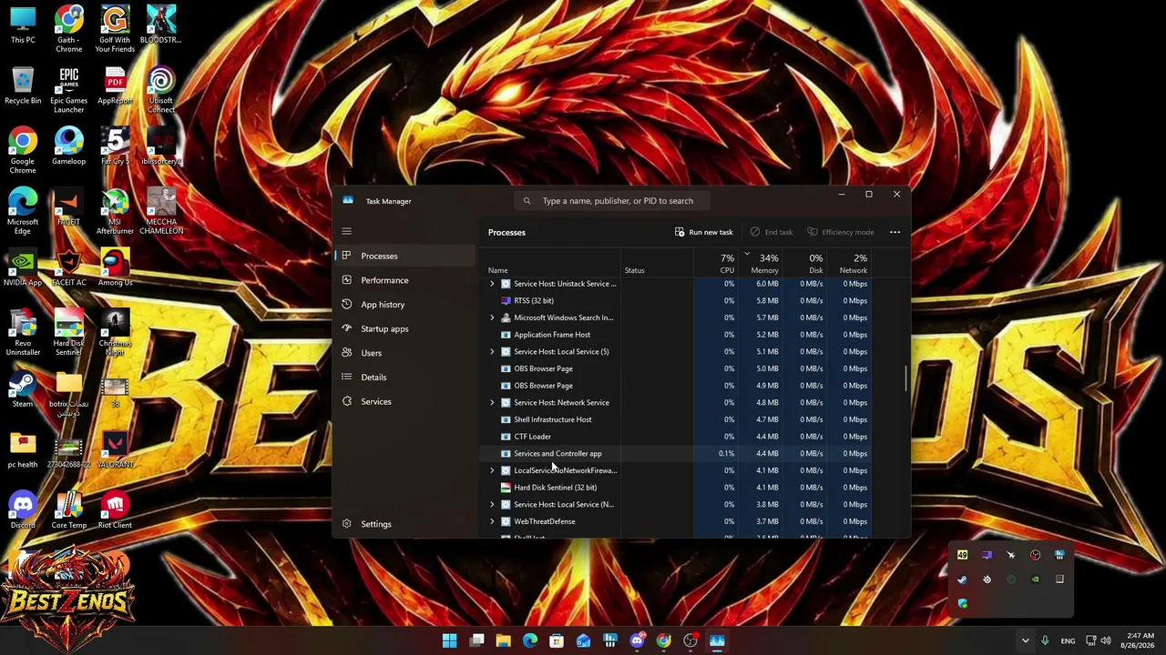Viewport: 1166px width, 655px height.
Task: Click the Run new task button
Action: 703,232
